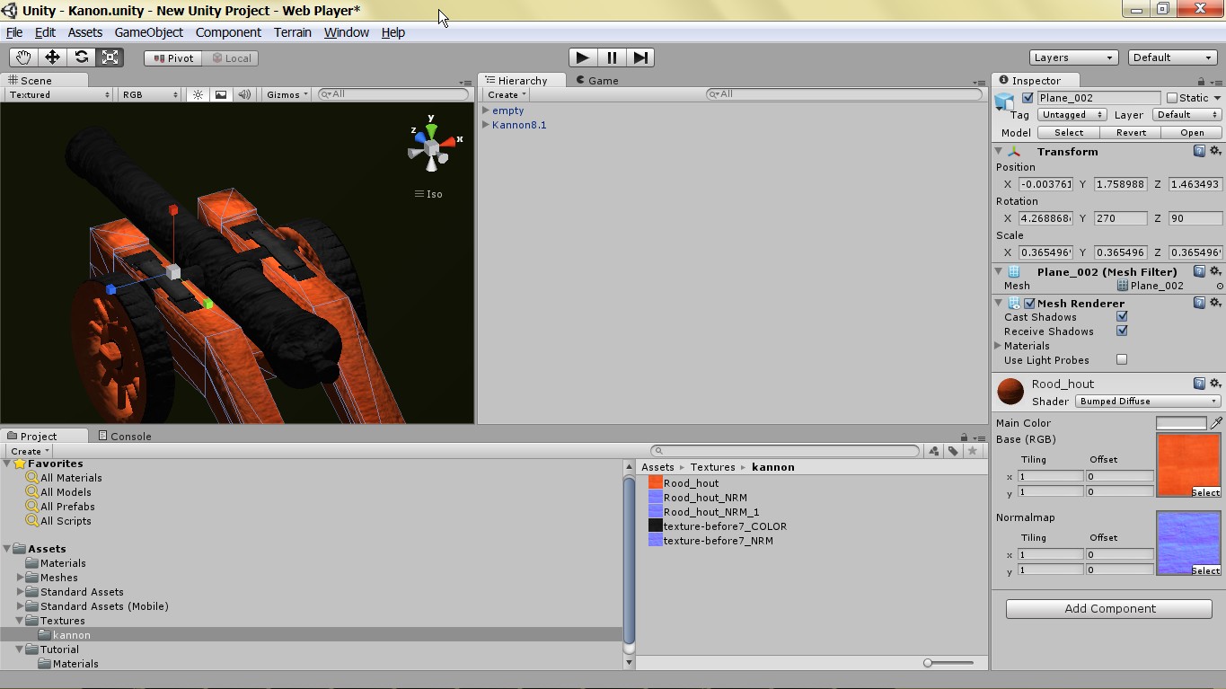Click the model Select button
1226x689 pixels.
pyautogui.click(x=1069, y=133)
